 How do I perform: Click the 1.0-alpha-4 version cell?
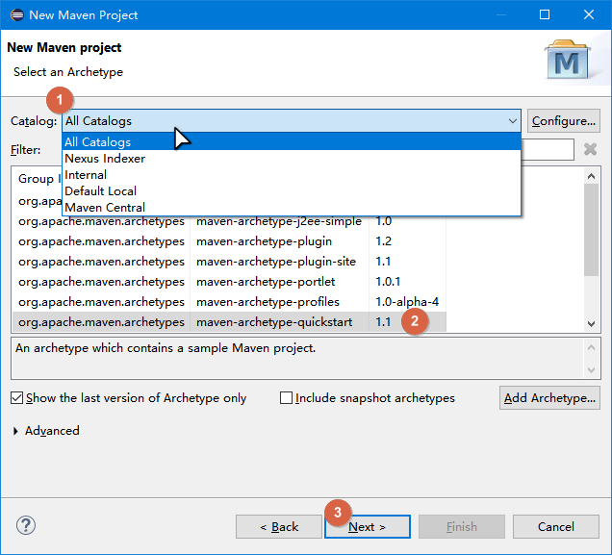[x=407, y=302]
